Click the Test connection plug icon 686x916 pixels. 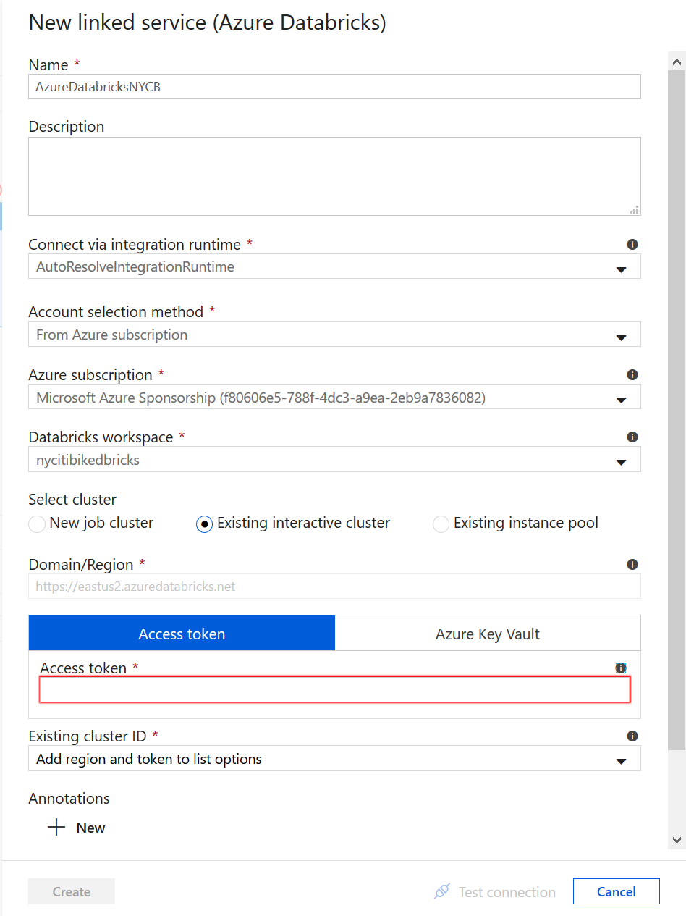442,891
